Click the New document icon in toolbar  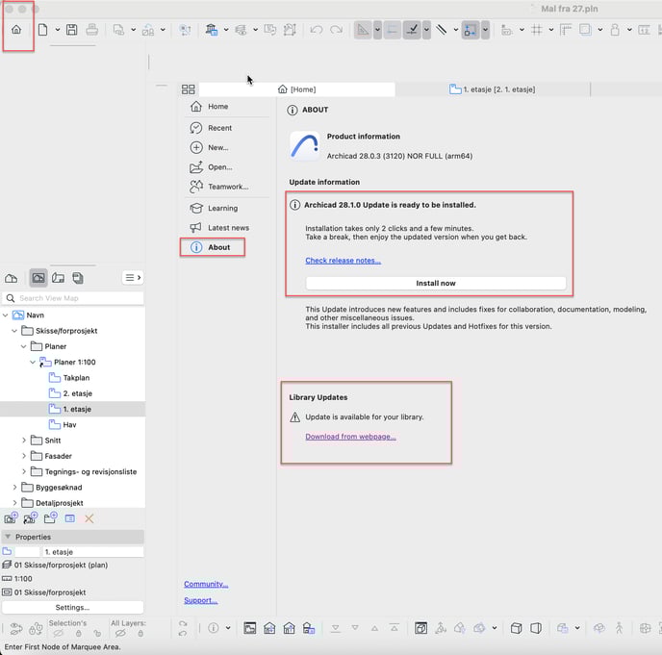[42, 30]
